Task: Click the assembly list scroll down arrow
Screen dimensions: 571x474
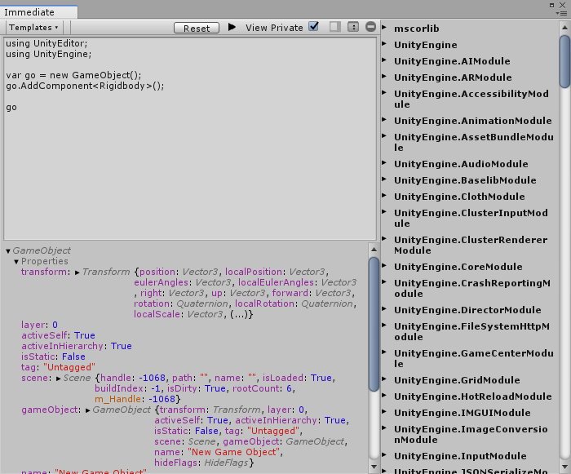Action: [x=564, y=467]
